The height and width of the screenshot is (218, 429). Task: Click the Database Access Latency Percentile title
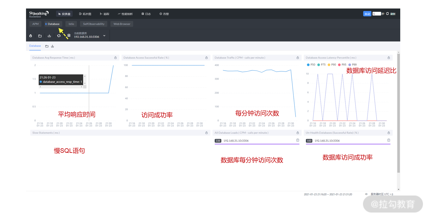331,58
